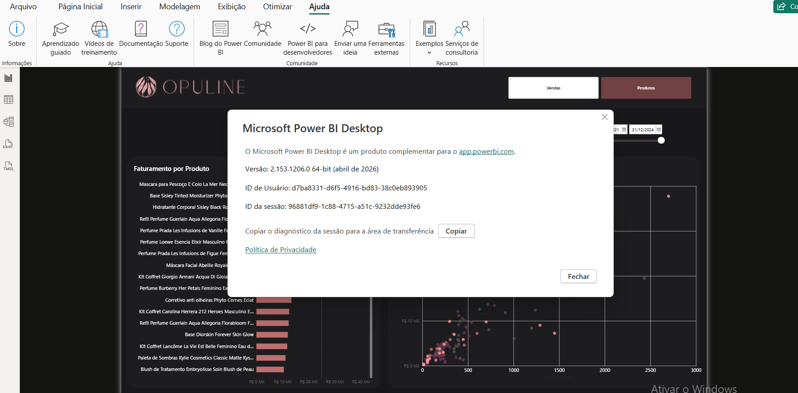Open Power BI para desenvolvedores
Image resolution: width=798 pixels, height=393 pixels.
point(308,38)
